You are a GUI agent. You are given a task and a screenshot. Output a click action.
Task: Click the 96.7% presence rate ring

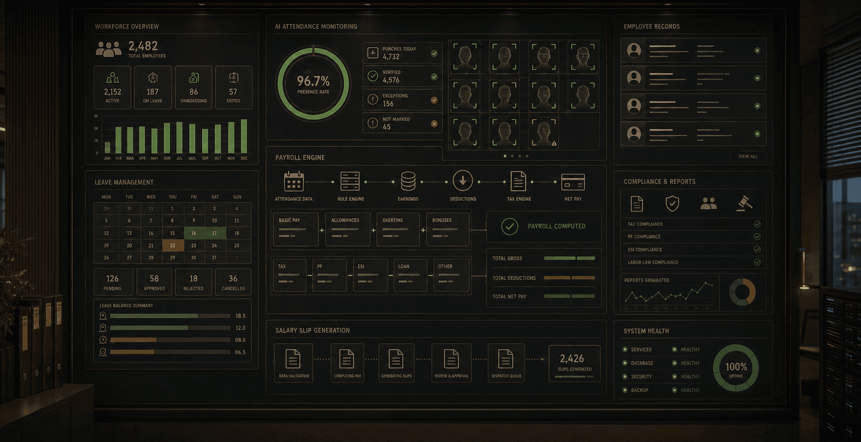pos(313,84)
